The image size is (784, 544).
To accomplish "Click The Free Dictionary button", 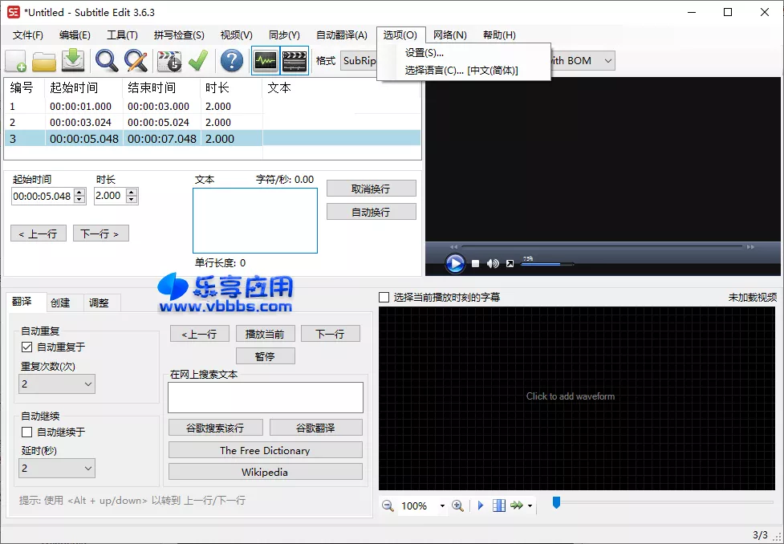I will pos(265,450).
